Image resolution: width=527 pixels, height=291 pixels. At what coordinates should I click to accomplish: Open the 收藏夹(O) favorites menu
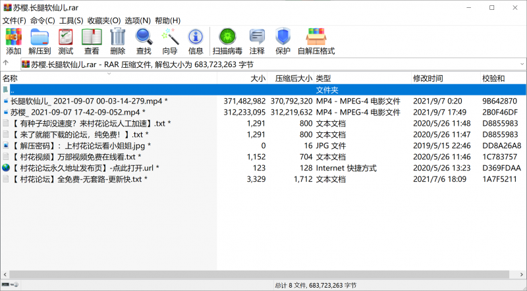tap(104, 20)
